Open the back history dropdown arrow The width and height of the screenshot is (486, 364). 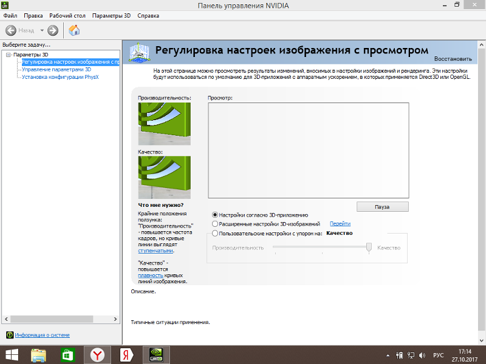tap(42, 30)
